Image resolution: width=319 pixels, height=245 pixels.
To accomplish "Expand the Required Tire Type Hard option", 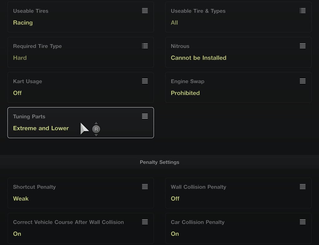I will pyautogui.click(x=20, y=58).
